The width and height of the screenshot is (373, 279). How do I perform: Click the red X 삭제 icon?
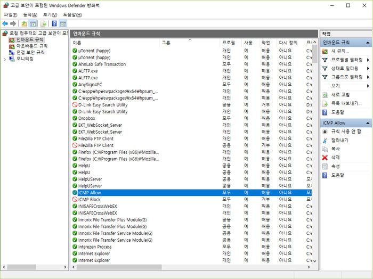click(x=325, y=158)
